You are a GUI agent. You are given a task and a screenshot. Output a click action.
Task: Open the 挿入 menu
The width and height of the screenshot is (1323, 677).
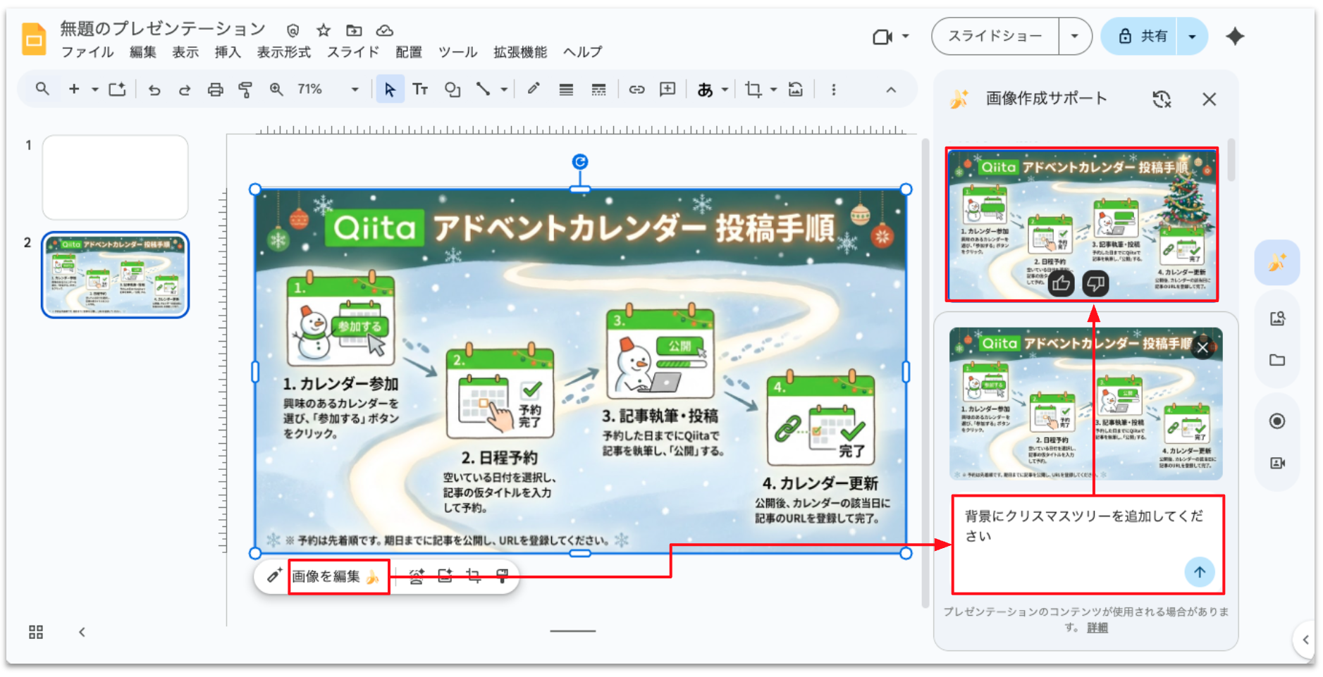pos(228,52)
